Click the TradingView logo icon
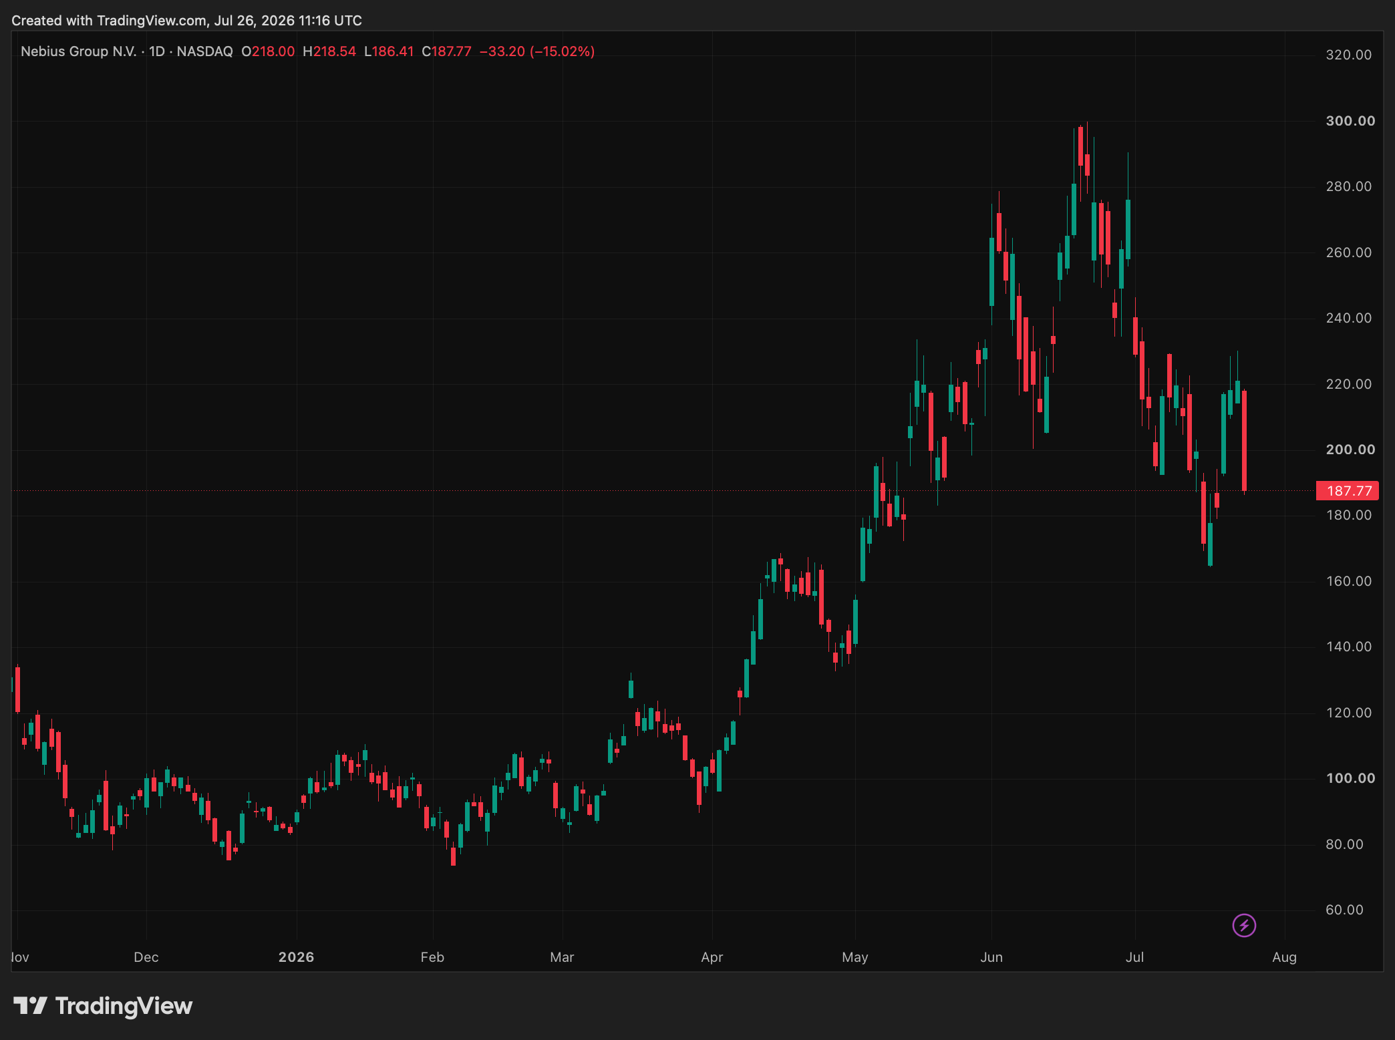Image resolution: width=1395 pixels, height=1040 pixels. (x=30, y=1005)
